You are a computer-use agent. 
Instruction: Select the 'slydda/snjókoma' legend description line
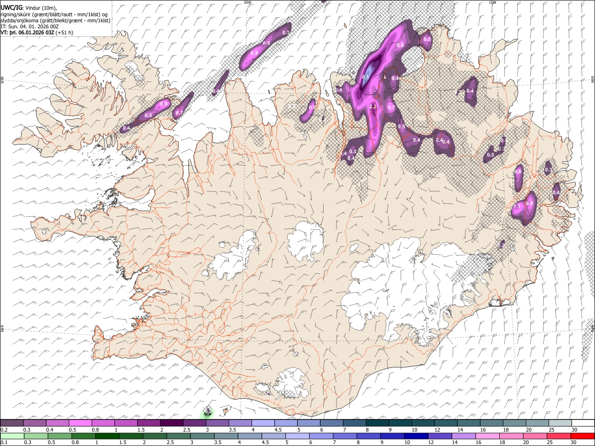point(56,20)
